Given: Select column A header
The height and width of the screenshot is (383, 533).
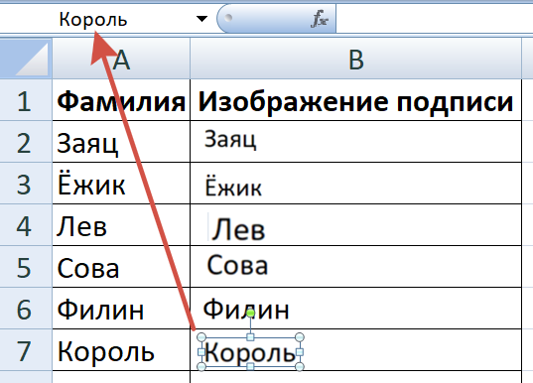Looking at the screenshot, I should pos(121,59).
